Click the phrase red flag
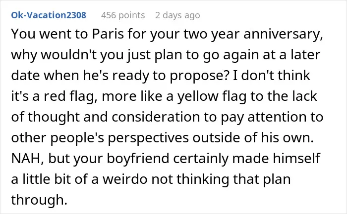Screen dimensions: 347x214 click(x=71, y=97)
